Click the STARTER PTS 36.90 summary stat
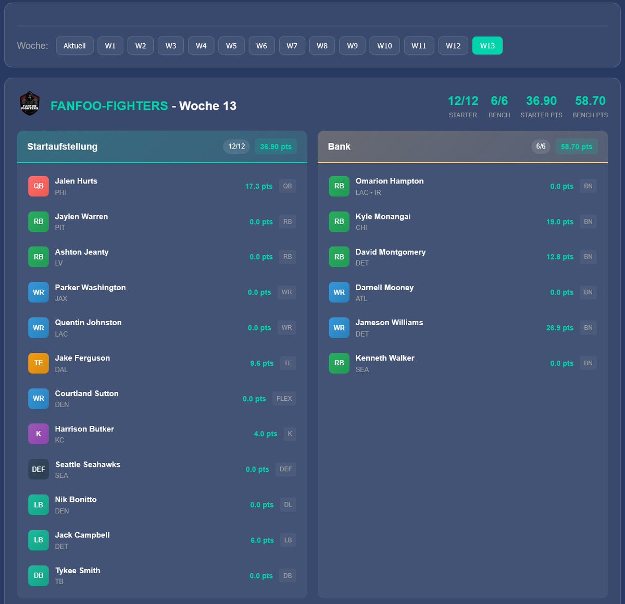This screenshot has height=604, width=625. click(541, 106)
